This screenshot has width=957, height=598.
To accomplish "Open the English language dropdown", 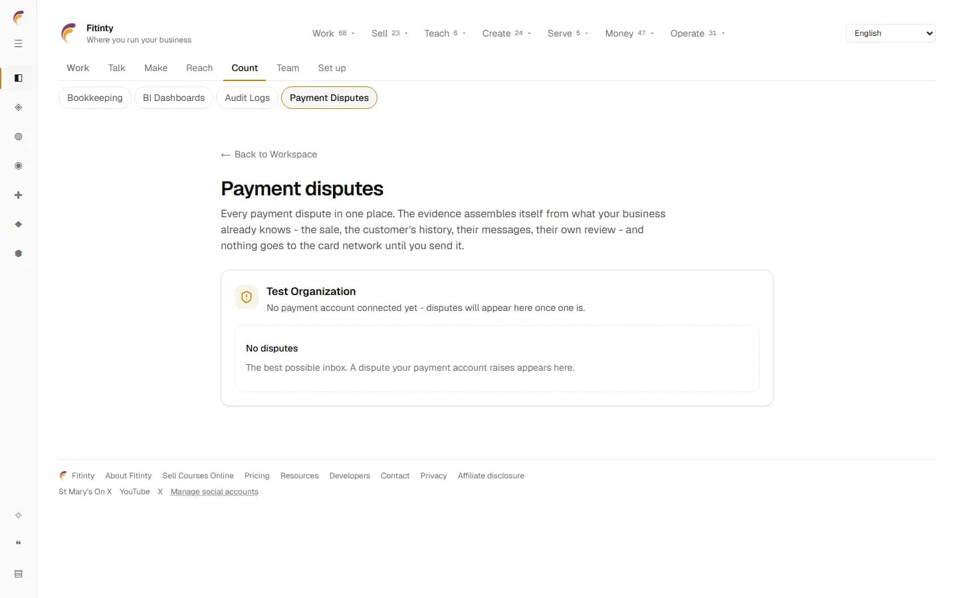I will click(x=891, y=33).
